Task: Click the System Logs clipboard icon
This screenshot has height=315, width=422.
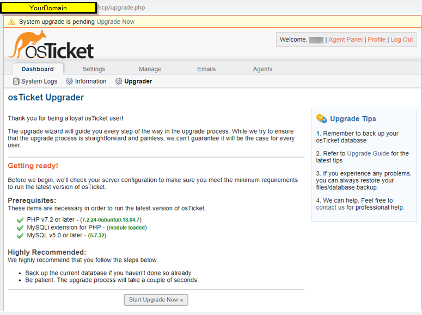Action: point(16,81)
